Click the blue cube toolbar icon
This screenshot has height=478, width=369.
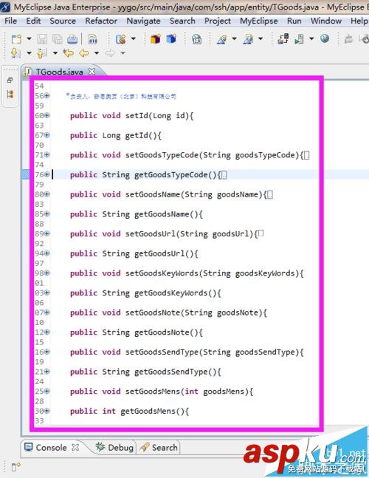click(171, 39)
